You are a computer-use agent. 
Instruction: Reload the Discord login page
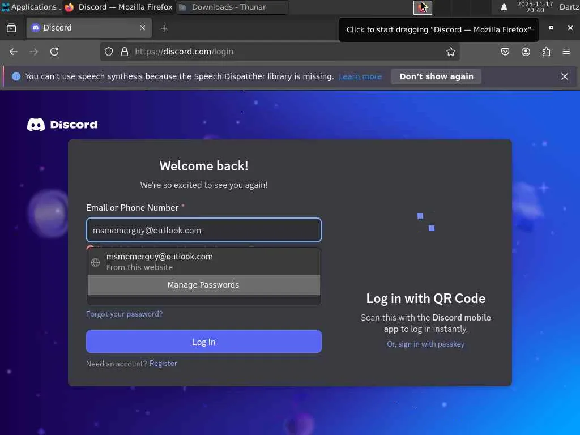[54, 52]
